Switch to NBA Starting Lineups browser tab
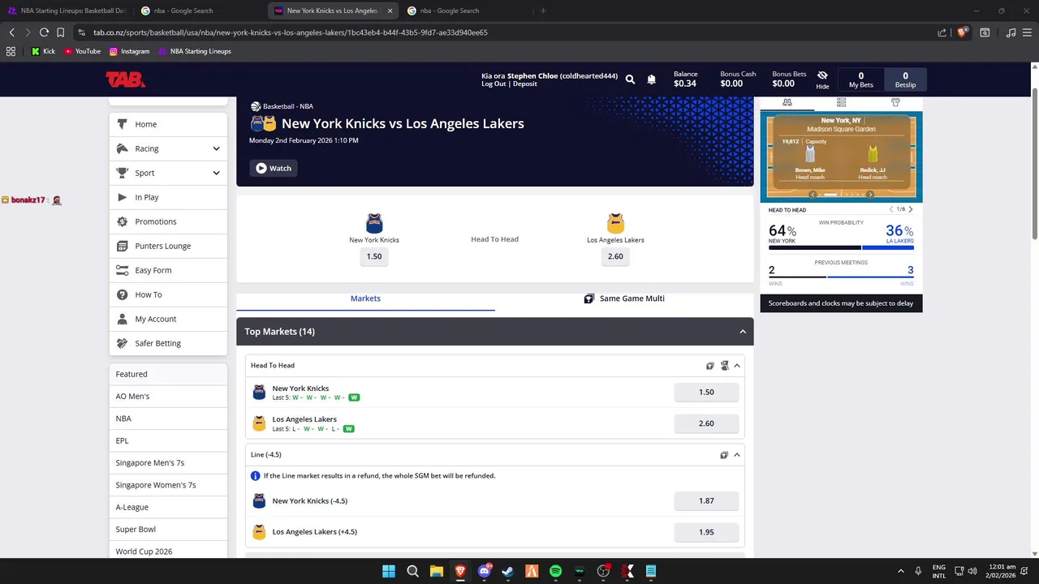 point(67,11)
